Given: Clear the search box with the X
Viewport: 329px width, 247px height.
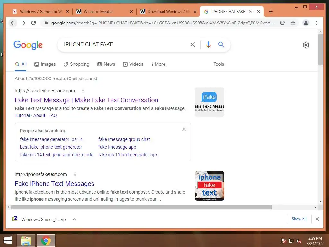Looking at the screenshot, I should 193,44.
